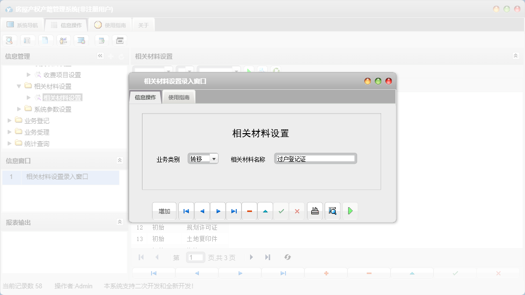Open print preview in the dialog toolbar
The image size is (525, 295).
[x=332, y=211]
